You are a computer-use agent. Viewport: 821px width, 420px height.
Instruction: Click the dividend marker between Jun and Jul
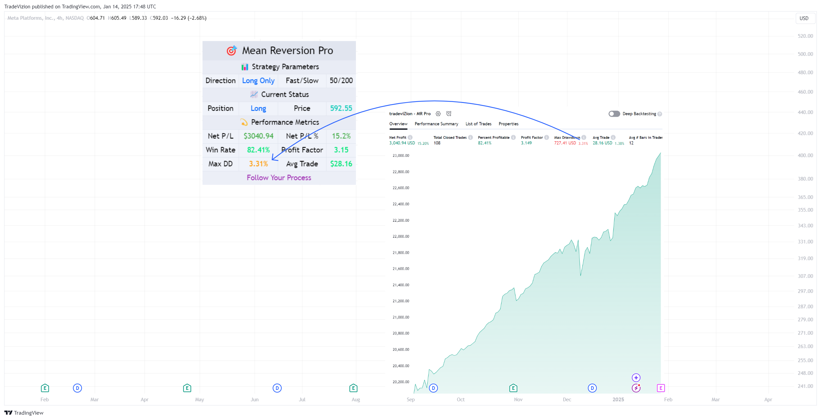277,388
